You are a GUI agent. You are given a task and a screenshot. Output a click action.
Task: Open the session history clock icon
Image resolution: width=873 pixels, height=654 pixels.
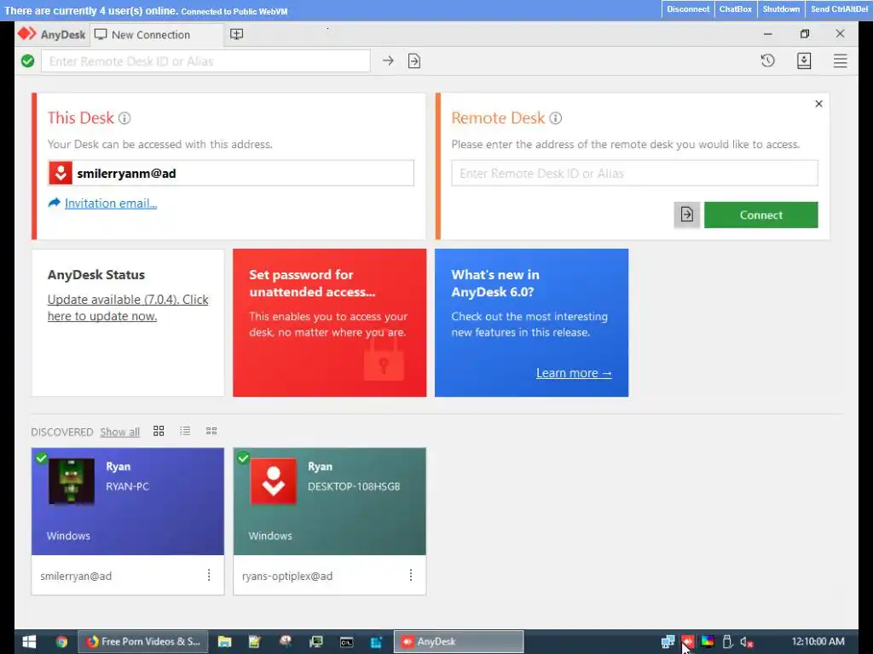point(768,60)
